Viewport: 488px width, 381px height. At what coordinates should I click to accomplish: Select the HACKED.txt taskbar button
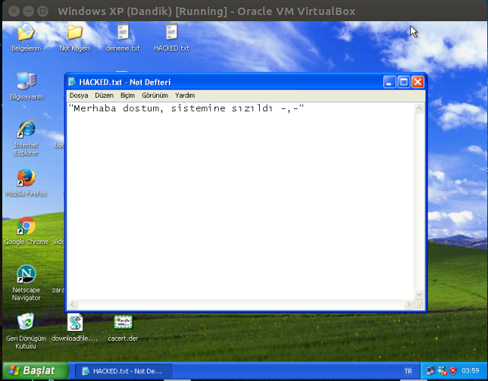click(124, 371)
